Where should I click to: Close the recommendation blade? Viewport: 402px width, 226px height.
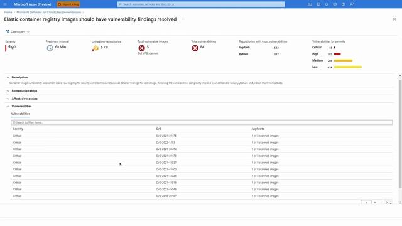coord(394,19)
